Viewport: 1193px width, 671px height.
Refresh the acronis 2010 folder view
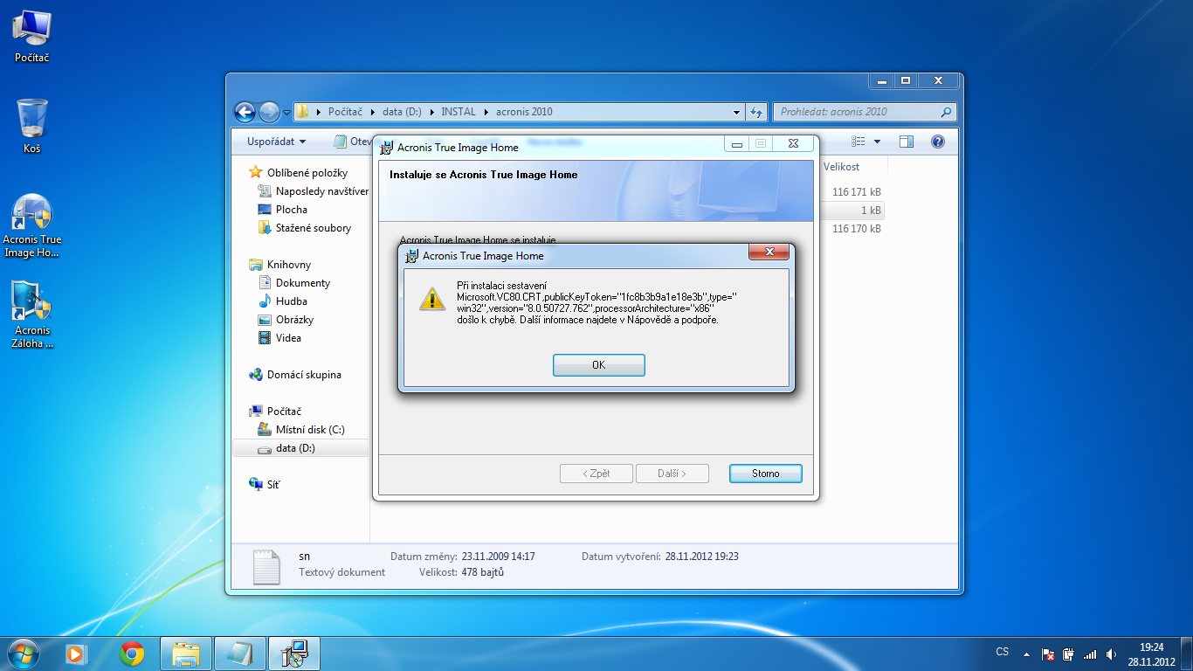click(x=757, y=112)
